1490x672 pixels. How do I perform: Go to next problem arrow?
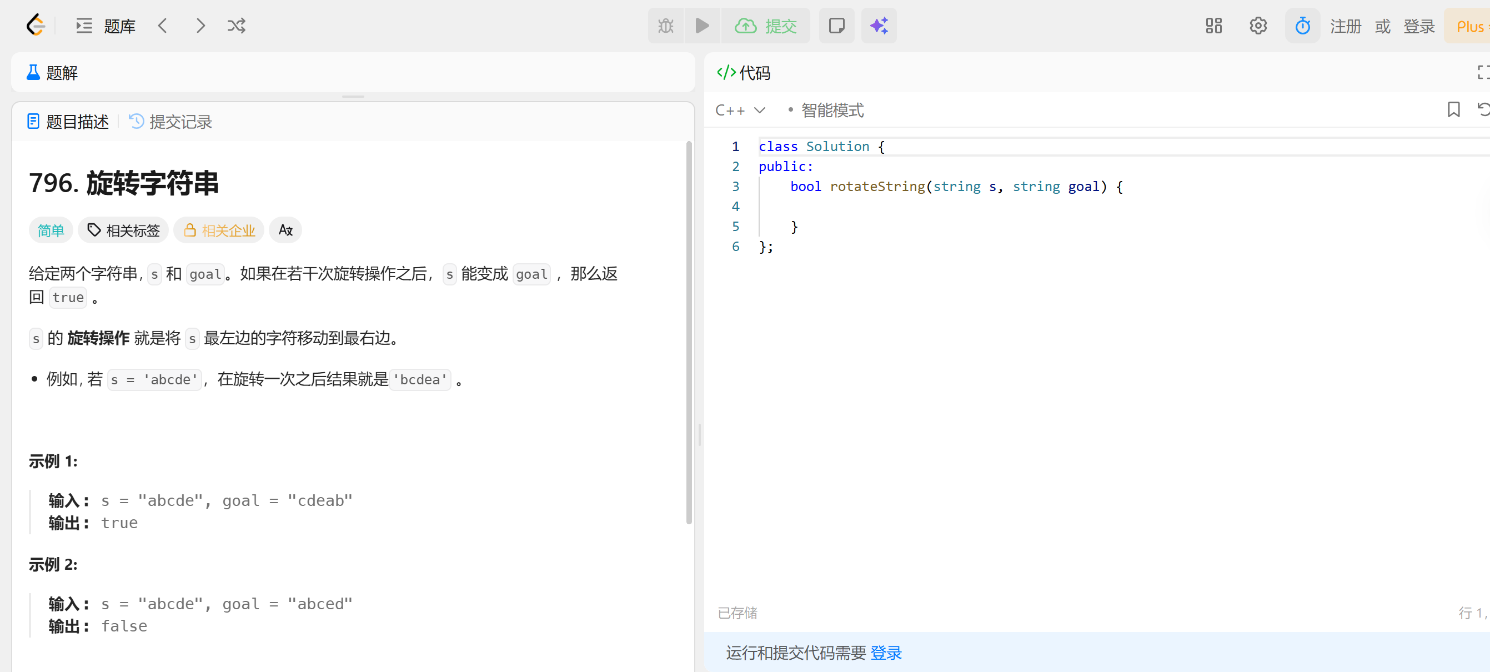click(x=200, y=26)
